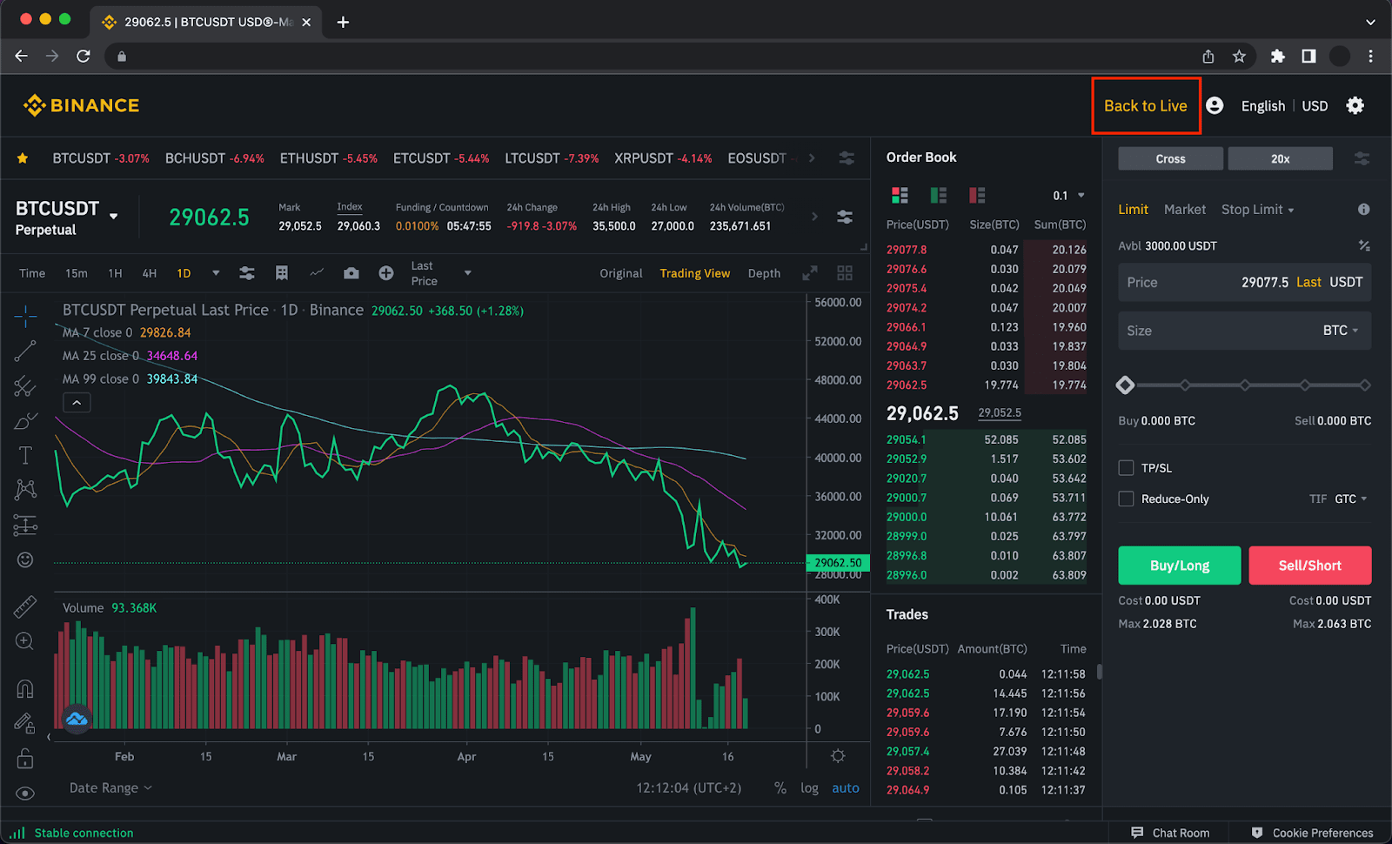Open the emoji drawing tool

[x=24, y=559]
